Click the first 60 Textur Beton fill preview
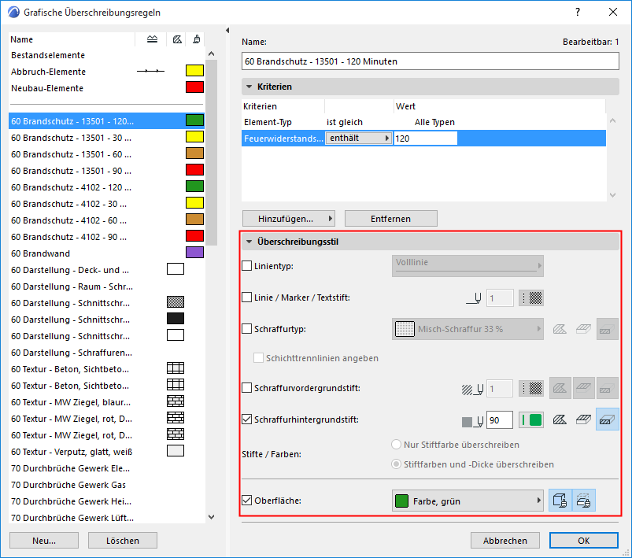Image resolution: width=632 pixels, height=558 pixels. pyautogui.click(x=176, y=368)
